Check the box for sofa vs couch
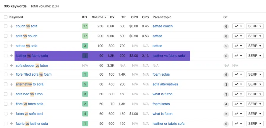Image resolution: width=266 pixels, height=128 pixels. point(6,36)
